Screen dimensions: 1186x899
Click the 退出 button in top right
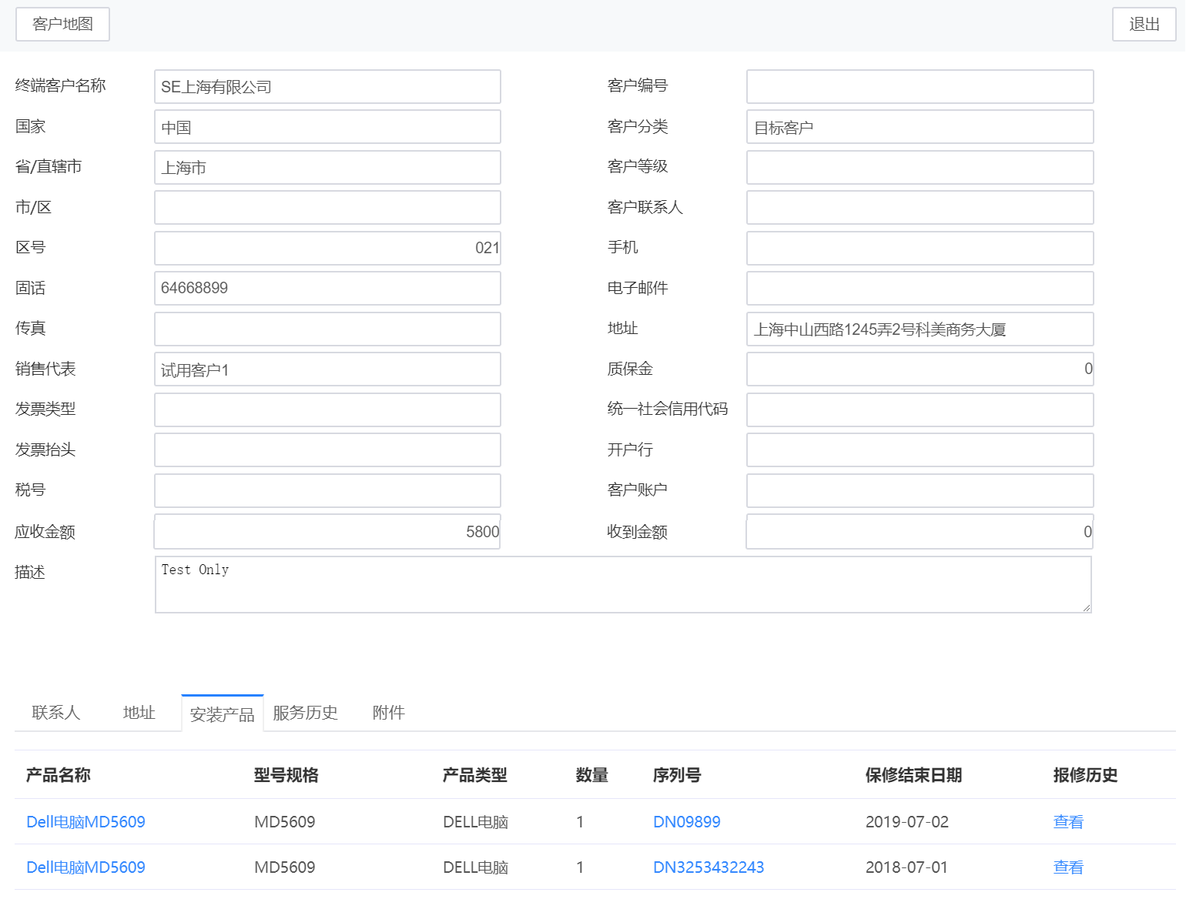tap(1144, 24)
